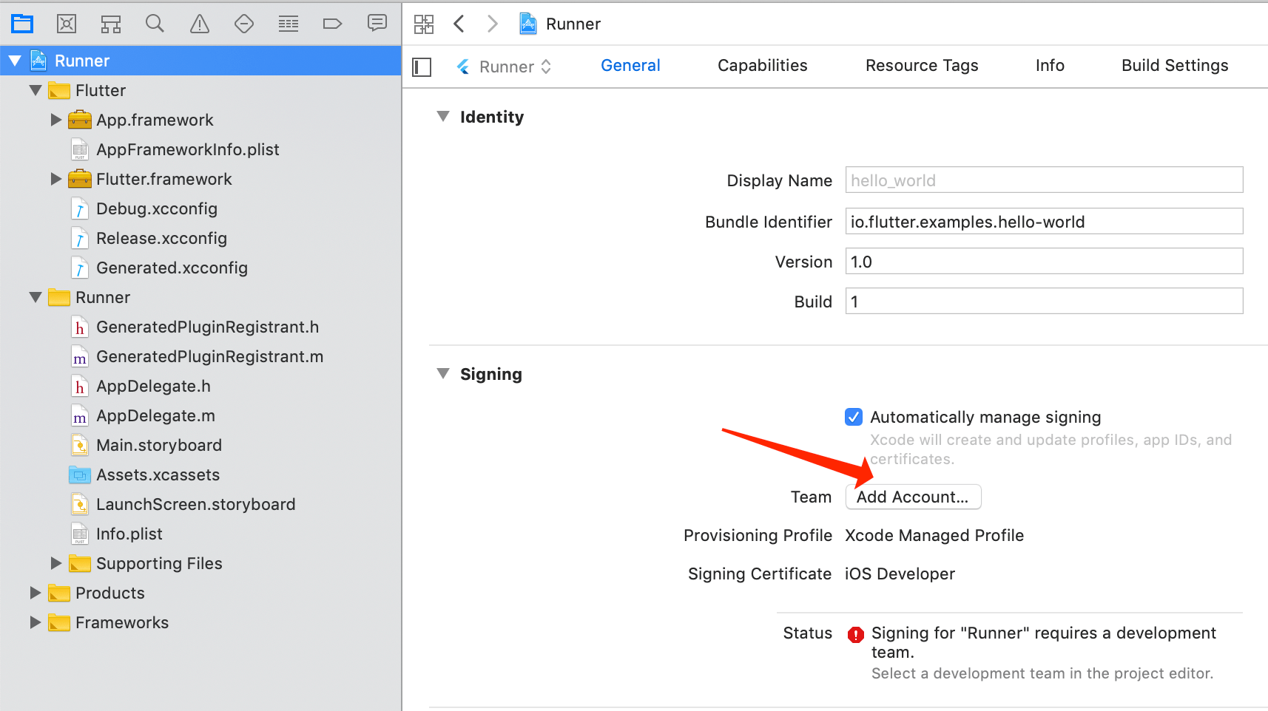Open the Build Settings tab
This screenshot has width=1268, height=711.
(1174, 66)
